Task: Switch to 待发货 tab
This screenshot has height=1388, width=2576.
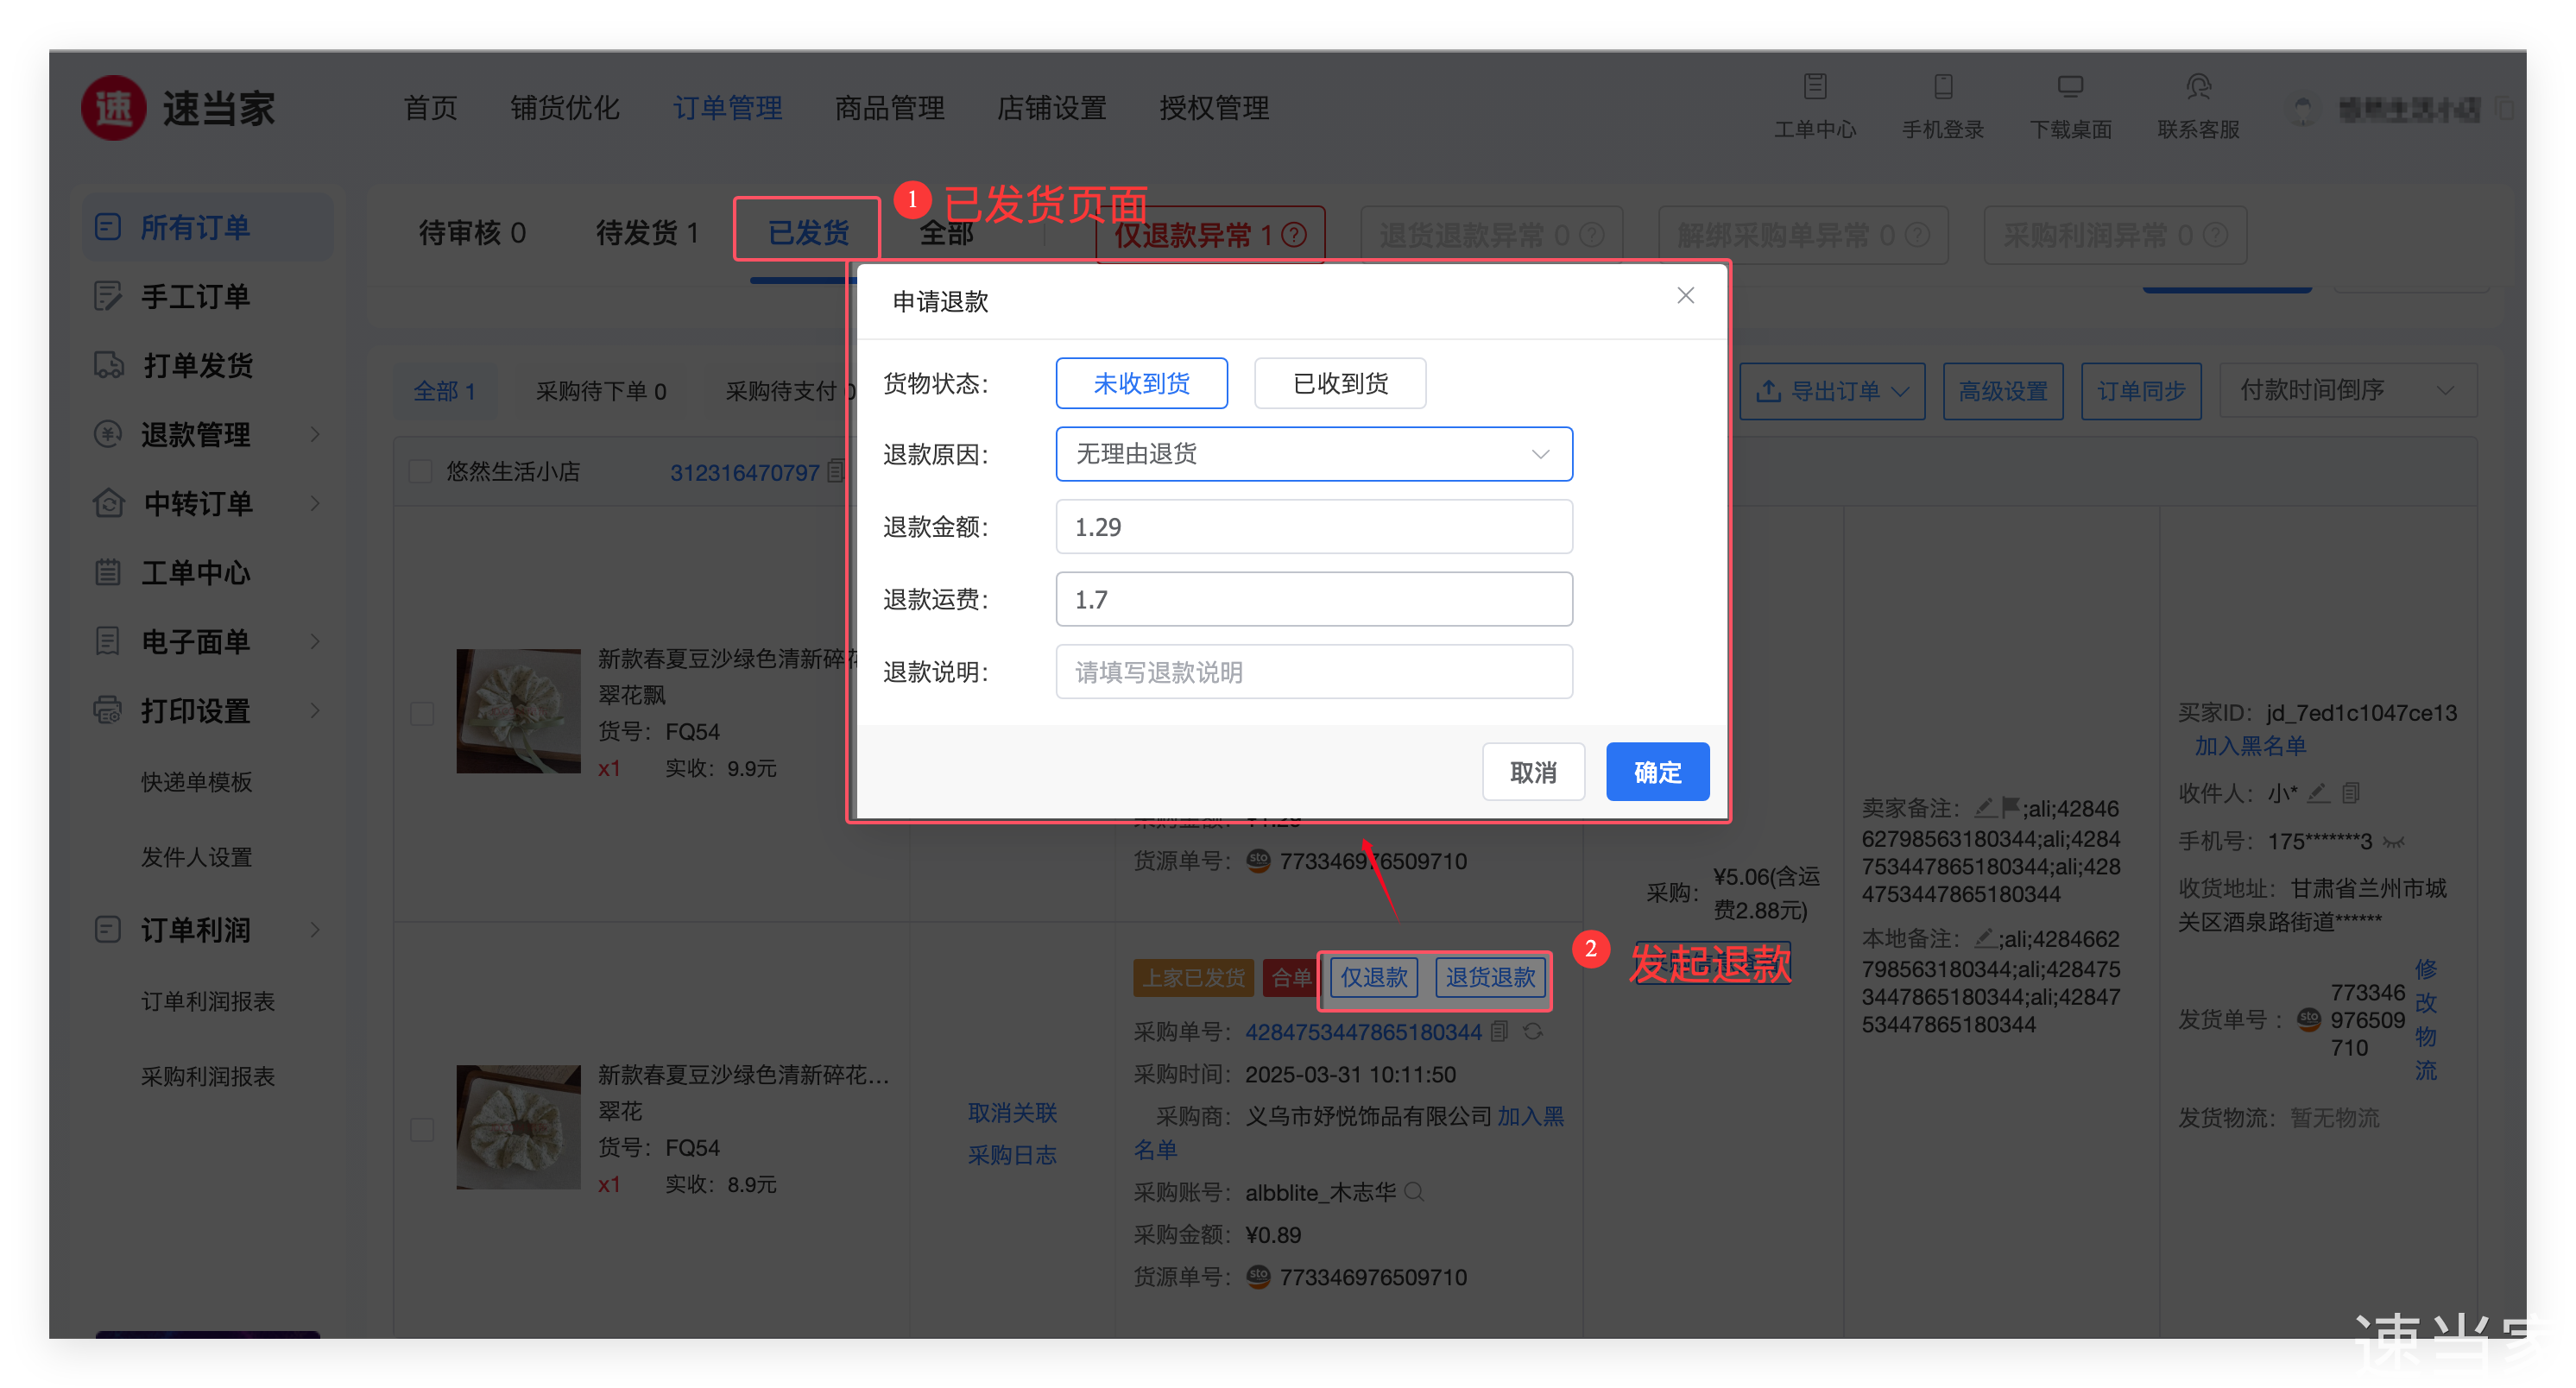Action: (x=646, y=233)
